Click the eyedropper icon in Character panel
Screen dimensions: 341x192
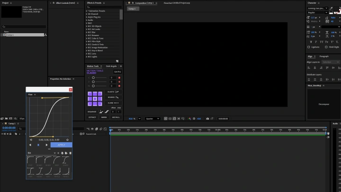coord(332,8)
